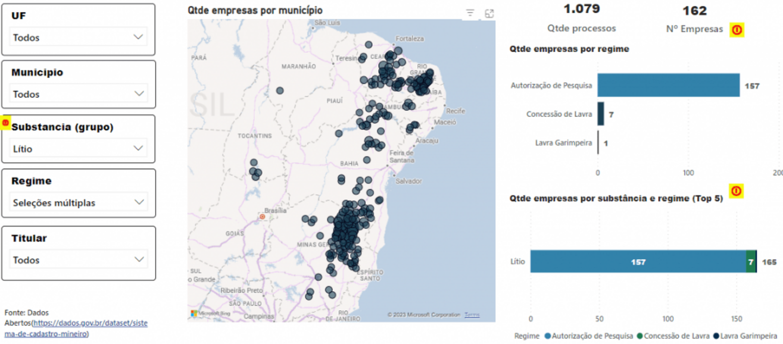Open the filter options on the map visual
The height and width of the screenshot is (344, 783).
point(471,14)
